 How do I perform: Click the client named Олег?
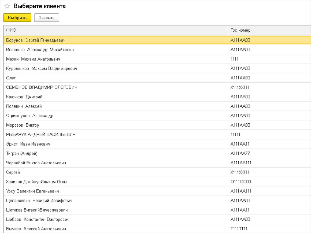[x=11, y=78]
